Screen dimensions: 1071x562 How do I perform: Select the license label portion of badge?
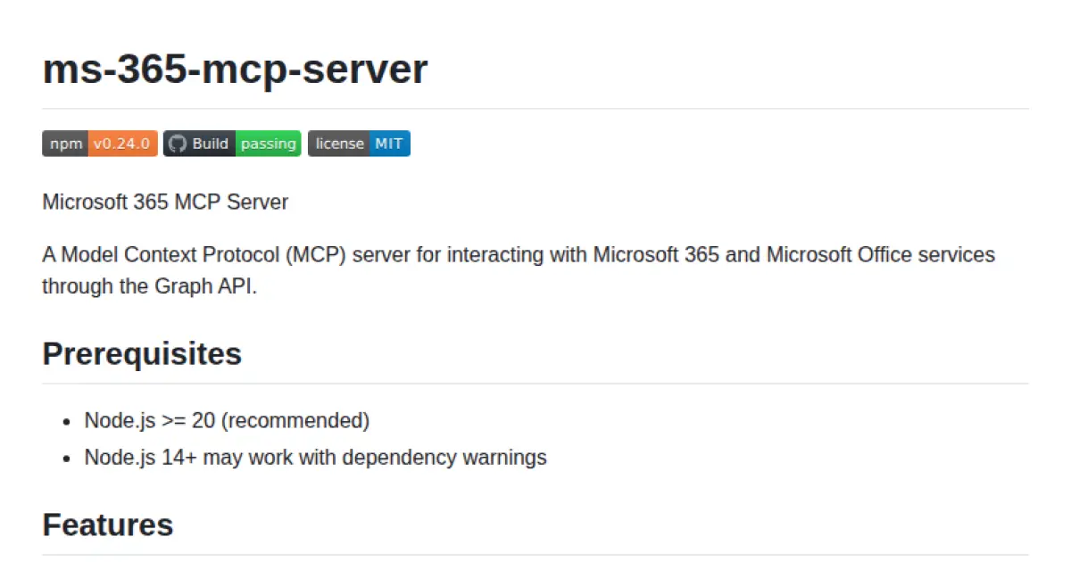click(339, 143)
